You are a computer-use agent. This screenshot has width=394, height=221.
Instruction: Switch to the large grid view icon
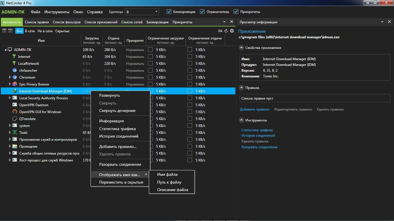coord(4,31)
